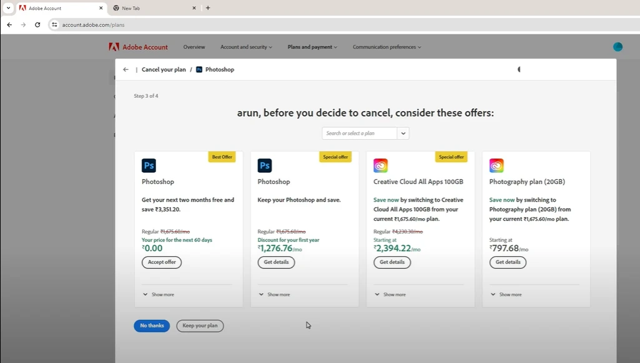Image resolution: width=640 pixels, height=363 pixels.
Task: Open the profile avatar at top right
Action: [618, 47]
